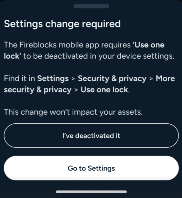Screen dimensions: 182x198
Task: Tap the chevron just before Use one lock.
Action: click(76, 90)
